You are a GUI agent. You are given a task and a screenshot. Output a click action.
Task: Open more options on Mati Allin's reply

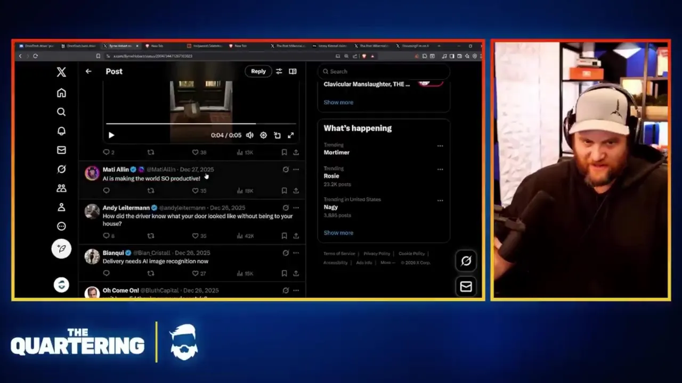coord(296,170)
